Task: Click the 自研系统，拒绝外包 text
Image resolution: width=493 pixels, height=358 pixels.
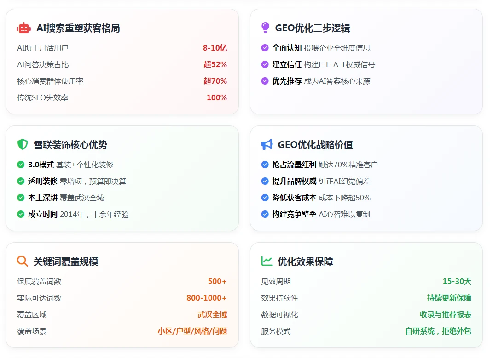Action: tap(438, 331)
